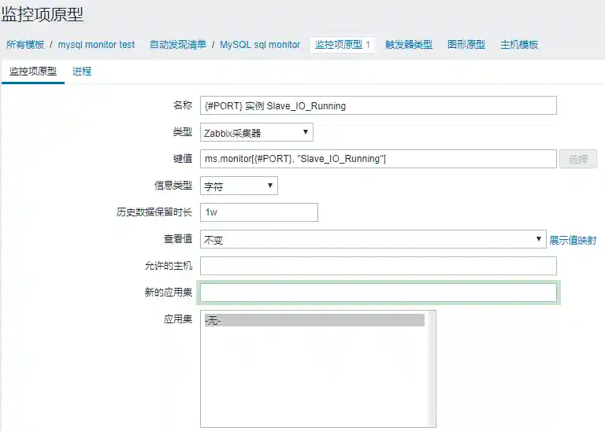The image size is (605, 431).
Task: Open the 触发器类型 section
Action: tap(408, 45)
